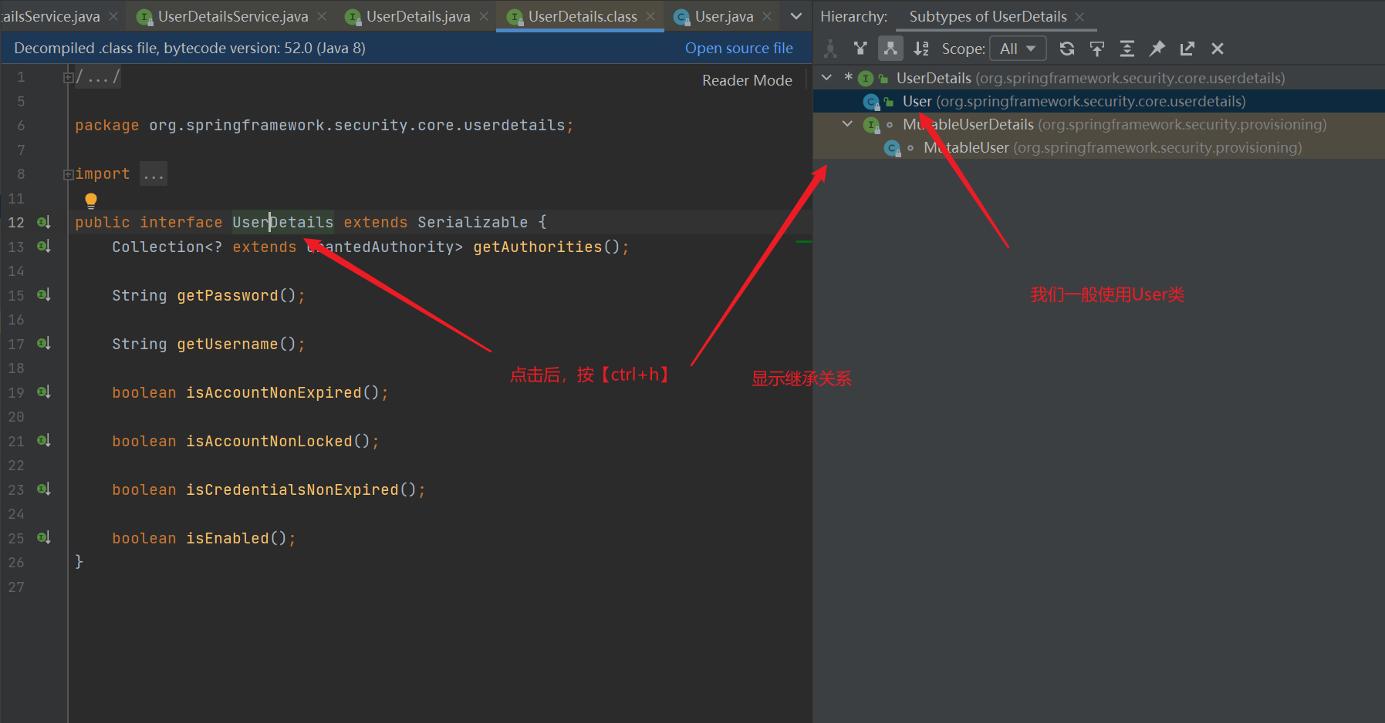Collapse the import statement fold region
Viewport: 1385px width, 723px height.
[x=68, y=173]
